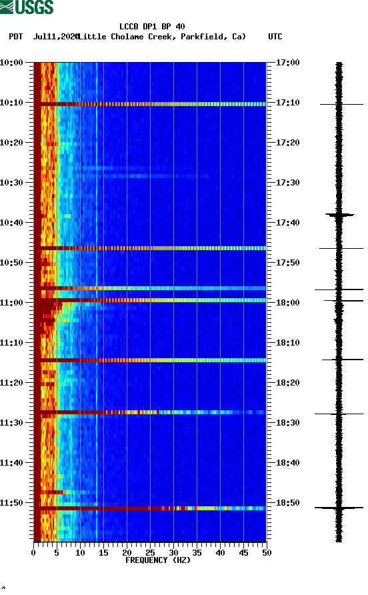
Task: Click the broadband event band near 10:10
Action: point(150,104)
